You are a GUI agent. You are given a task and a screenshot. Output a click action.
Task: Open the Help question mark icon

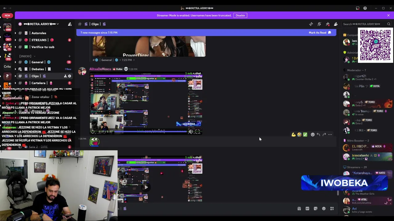(365, 8)
